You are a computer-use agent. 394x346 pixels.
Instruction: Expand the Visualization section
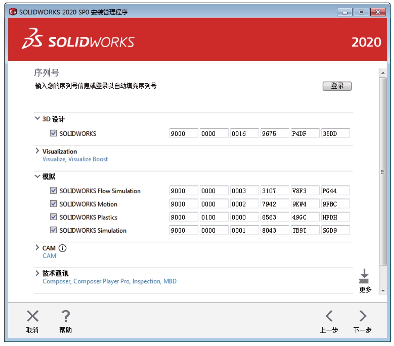point(37,151)
